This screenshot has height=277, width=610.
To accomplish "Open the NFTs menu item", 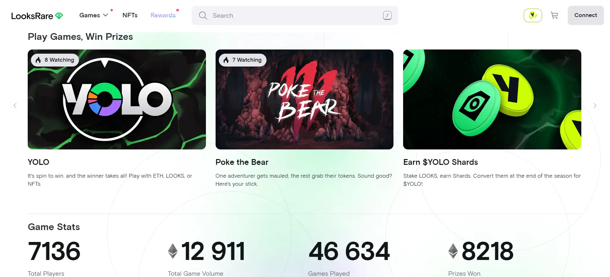I will pos(130,15).
